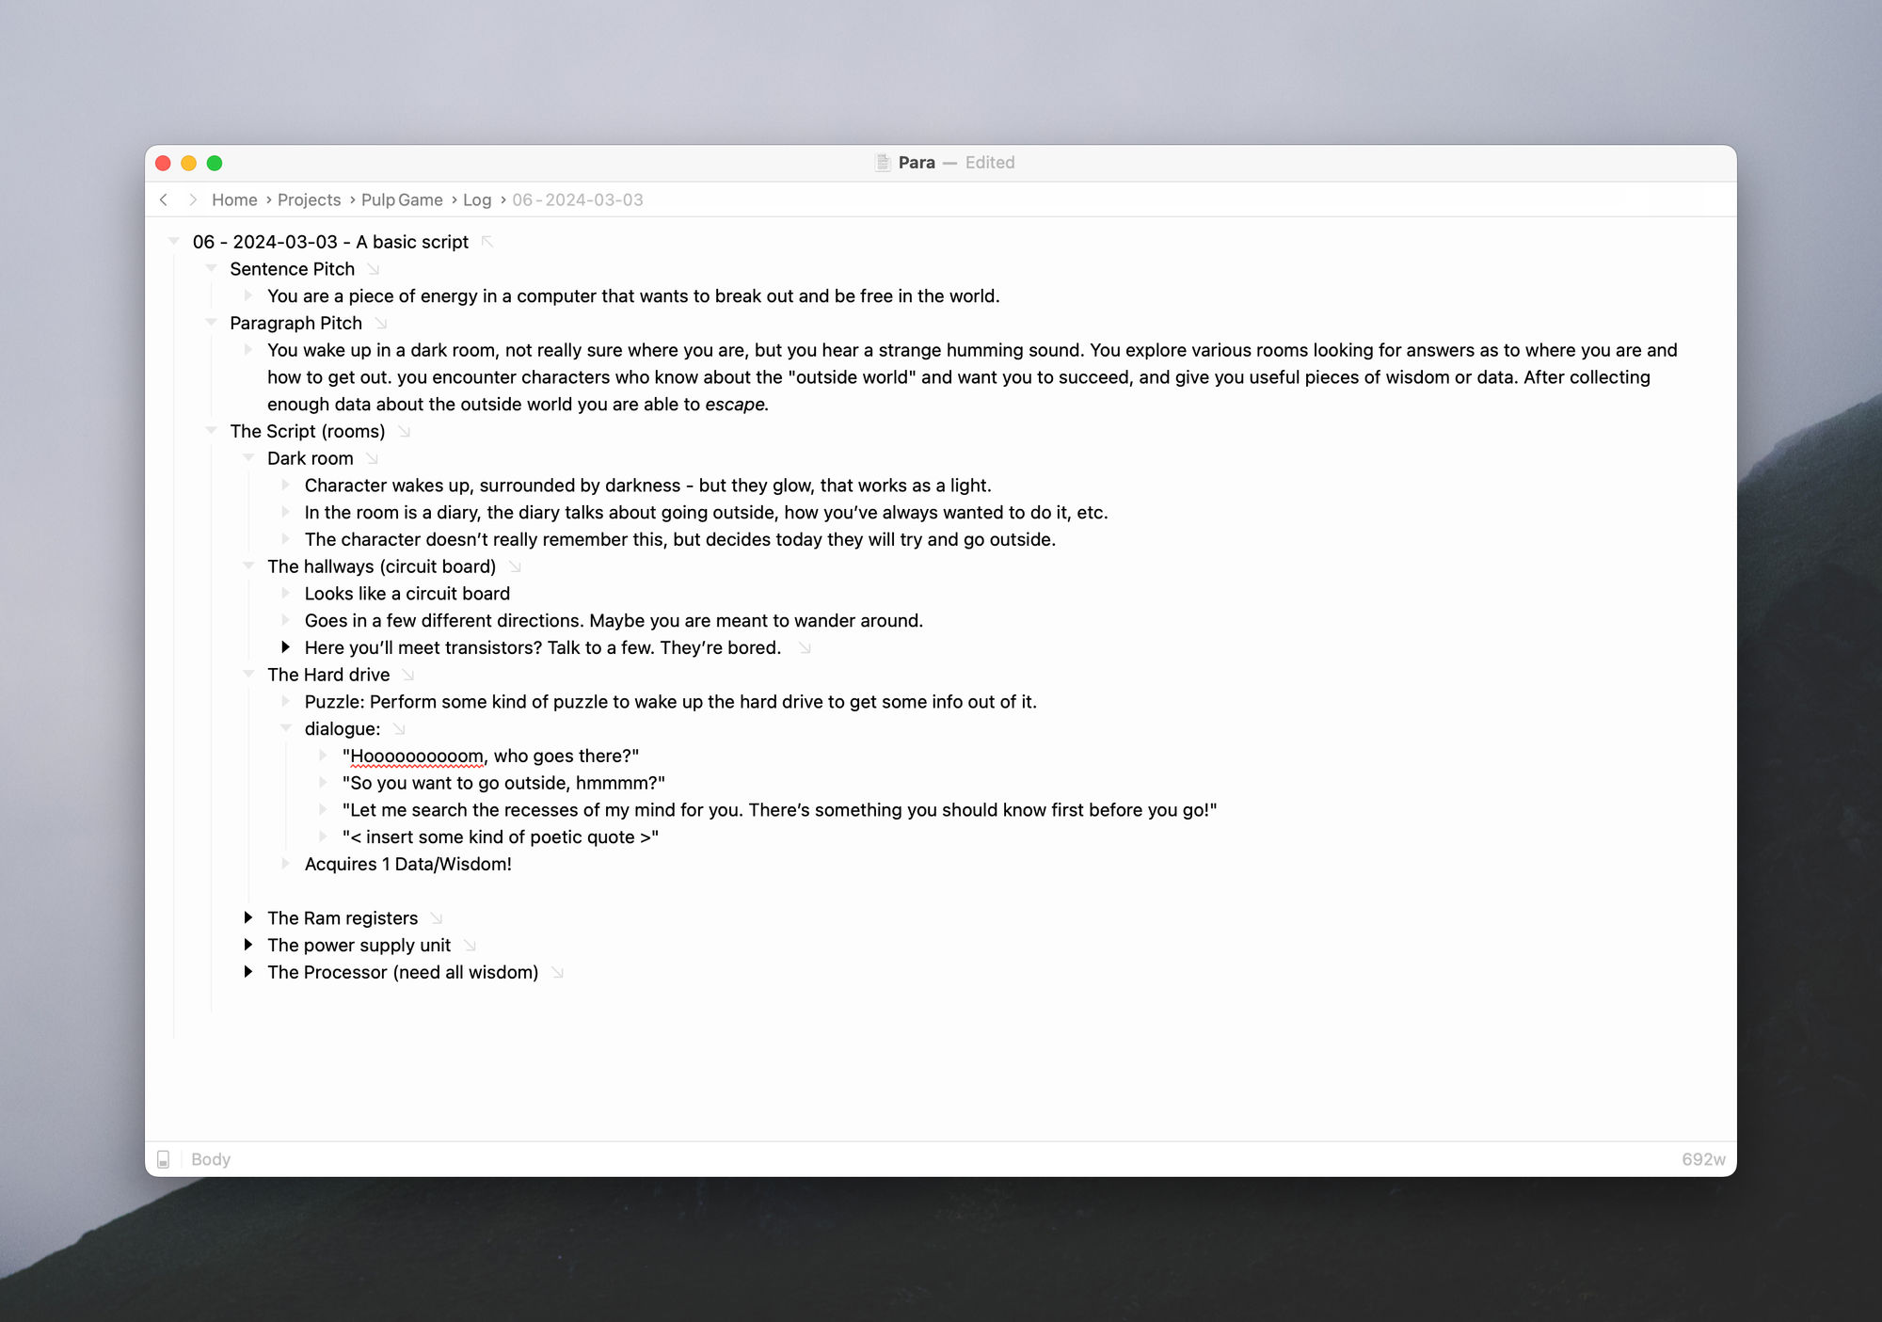Click focus-out arrow next to title row
Viewport: 1882px width, 1322px height.
click(x=487, y=242)
